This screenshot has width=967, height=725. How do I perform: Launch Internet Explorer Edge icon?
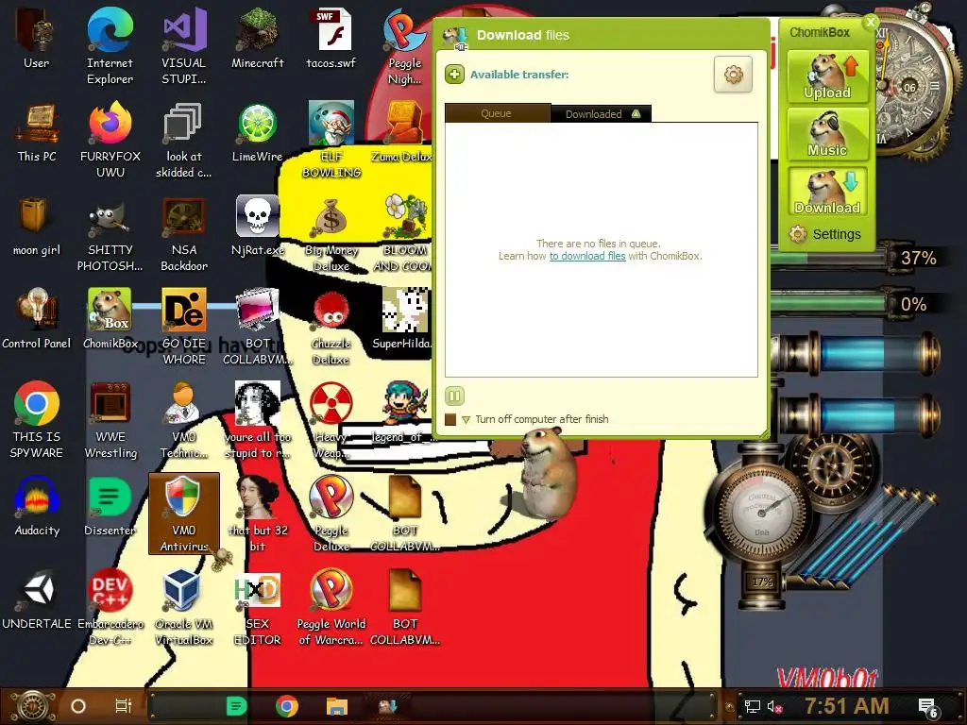click(x=110, y=46)
